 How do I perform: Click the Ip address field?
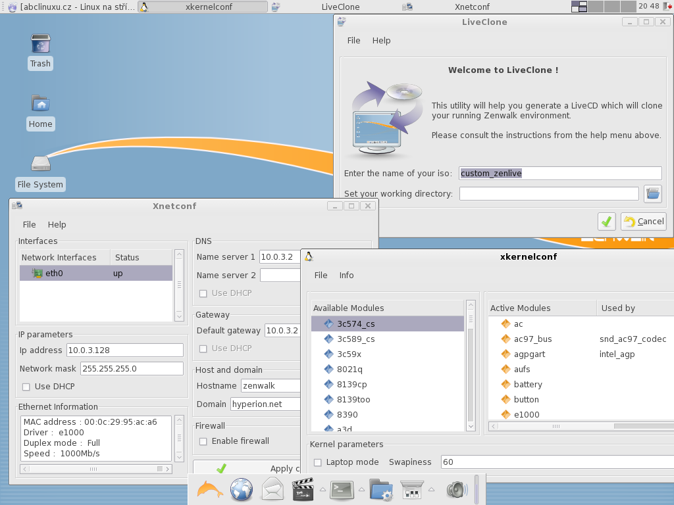click(125, 350)
